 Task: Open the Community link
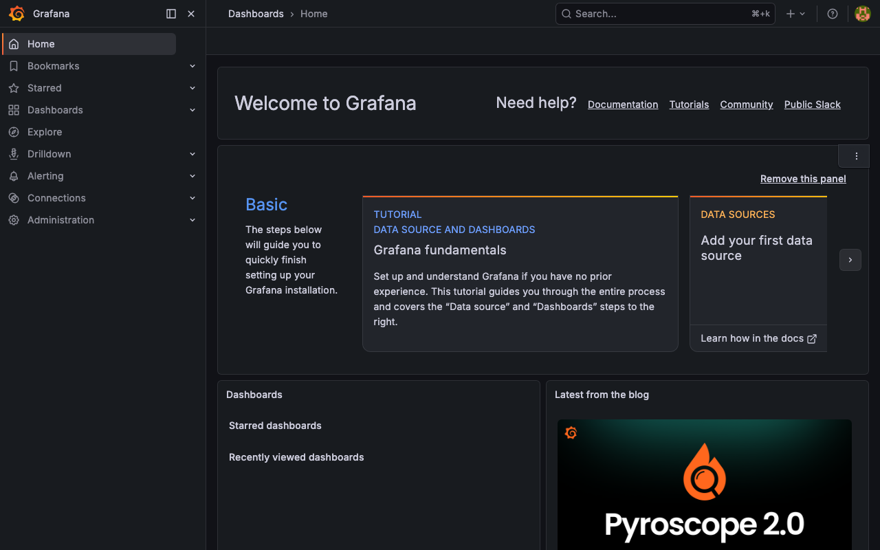click(747, 104)
